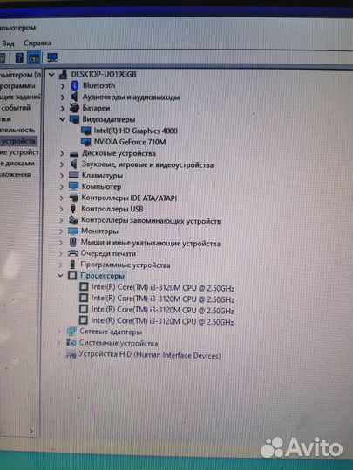This screenshot has height=470, width=353.
Task: Click left pane scroll right arrow
Action: 31,432
